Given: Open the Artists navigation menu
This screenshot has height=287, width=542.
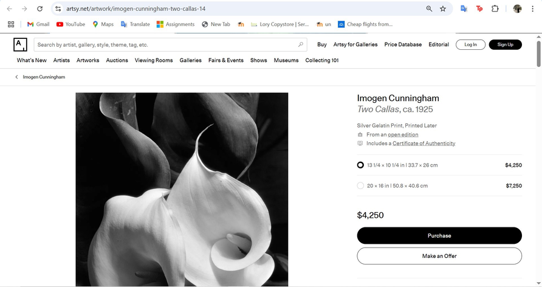Looking at the screenshot, I should (x=61, y=60).
